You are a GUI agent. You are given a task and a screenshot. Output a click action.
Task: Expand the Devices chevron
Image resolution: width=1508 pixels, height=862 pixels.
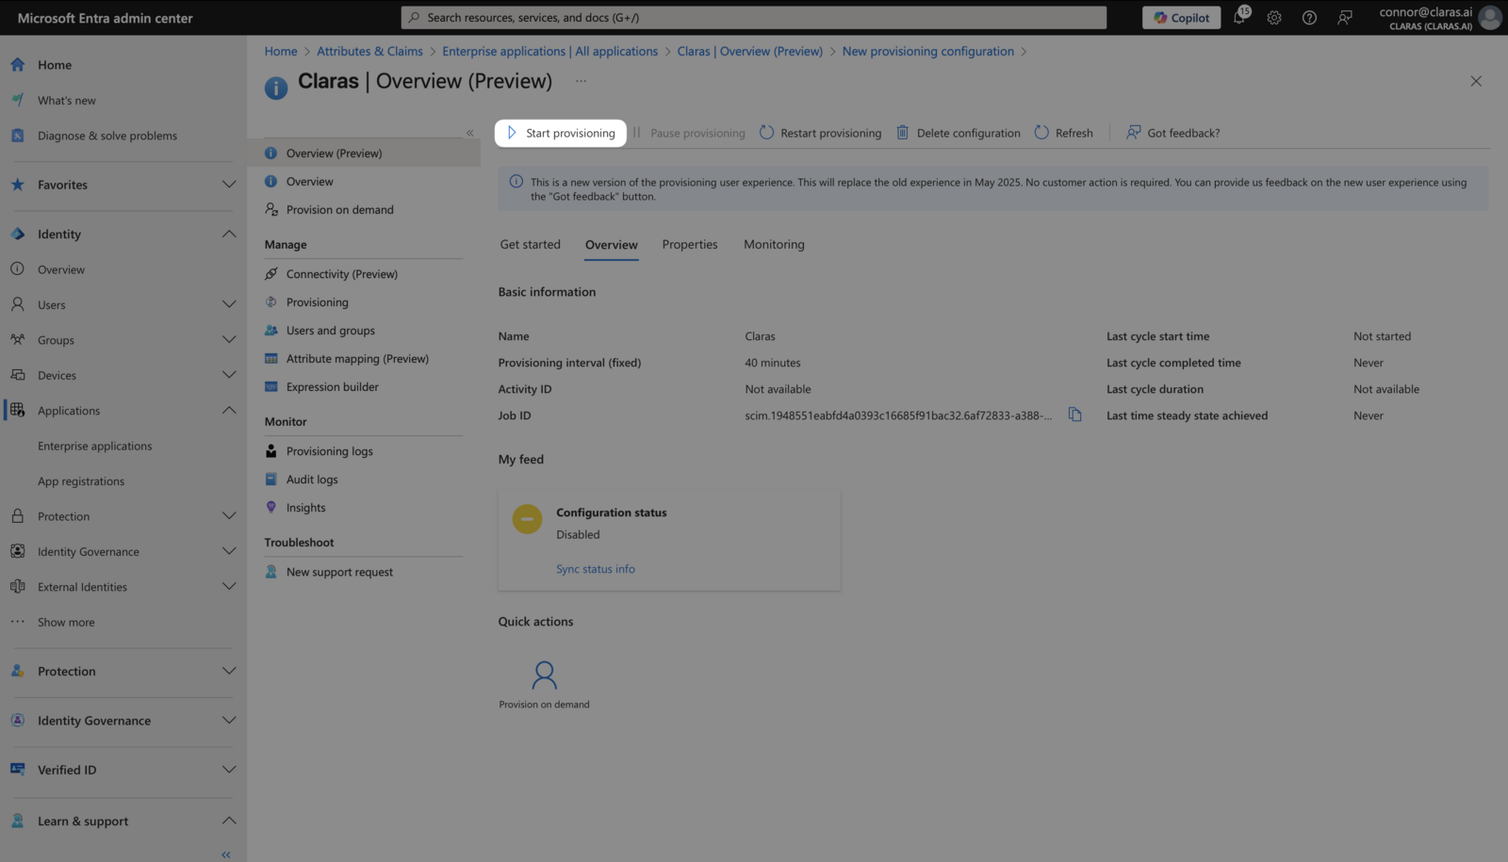click(229, 375)
